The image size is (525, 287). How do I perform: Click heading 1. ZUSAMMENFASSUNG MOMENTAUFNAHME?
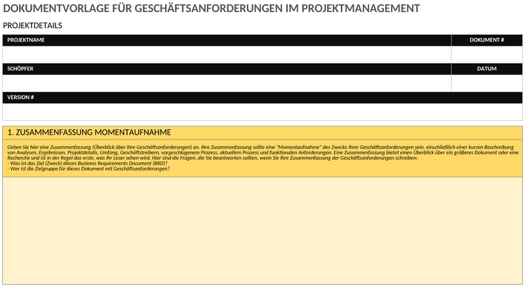click(89, 133)
